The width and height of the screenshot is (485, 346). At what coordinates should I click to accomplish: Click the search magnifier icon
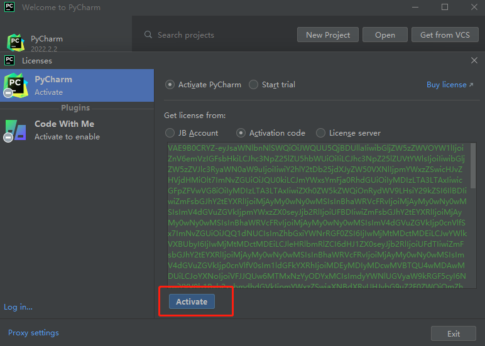point(148,35)
